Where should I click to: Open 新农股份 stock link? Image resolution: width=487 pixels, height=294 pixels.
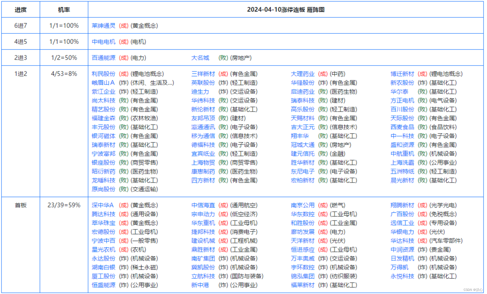(x=402, y=83)
